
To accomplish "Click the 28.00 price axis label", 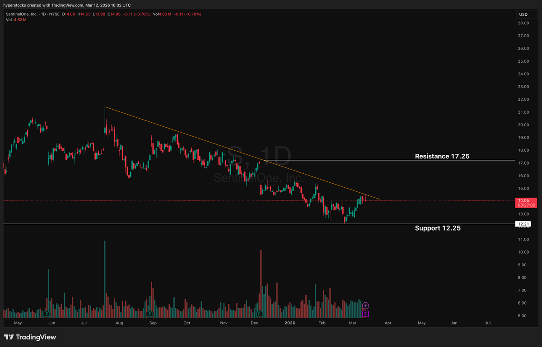I will (523, 23).
